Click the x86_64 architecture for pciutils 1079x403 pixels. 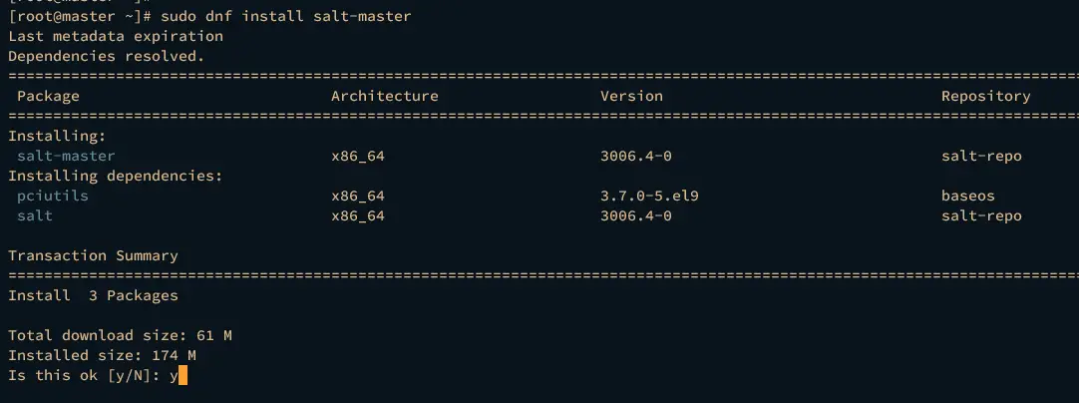coord(358,196)
